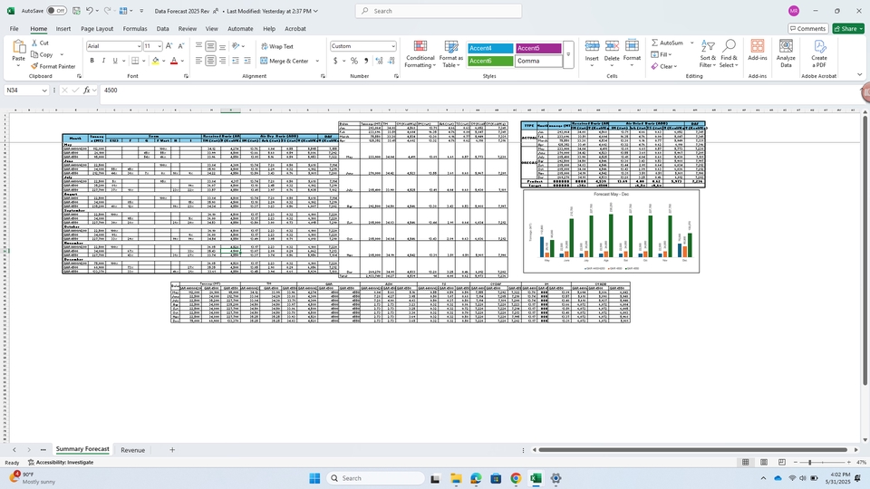Click Insert cells icon
870x489 pixels.
tap(592, 46)
